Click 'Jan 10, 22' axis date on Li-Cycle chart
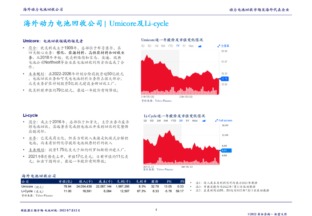This screenshot has height=216, width=312. pos(187,167)
